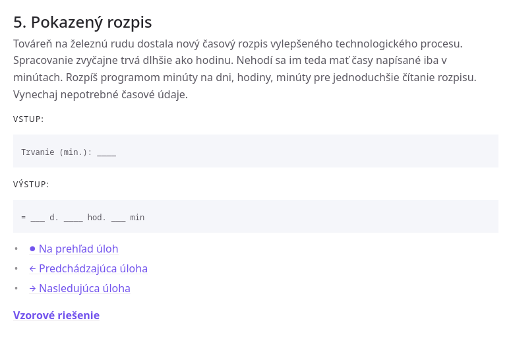Follow the Nasledujúca úloha link
The image size is (511, 362).
tap(84, 288)
